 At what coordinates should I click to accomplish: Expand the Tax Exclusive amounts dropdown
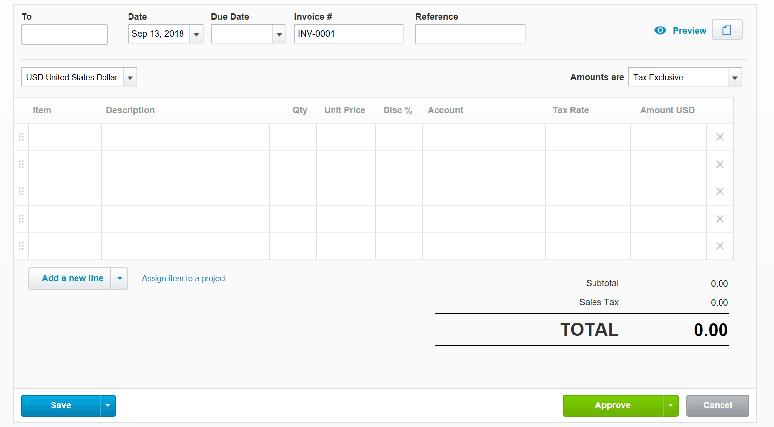point(735,77)
